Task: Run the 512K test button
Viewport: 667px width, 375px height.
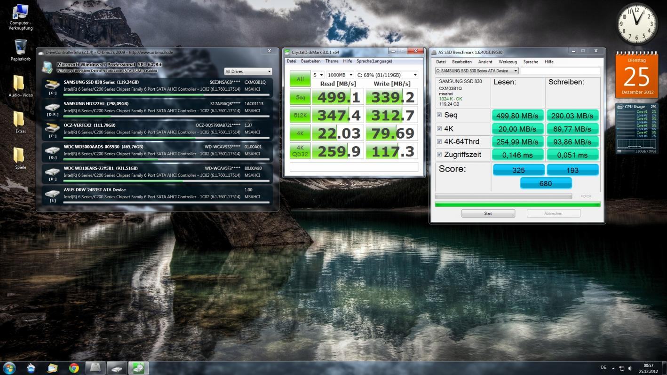Action: pyautogui.click(x=300, y=115)
